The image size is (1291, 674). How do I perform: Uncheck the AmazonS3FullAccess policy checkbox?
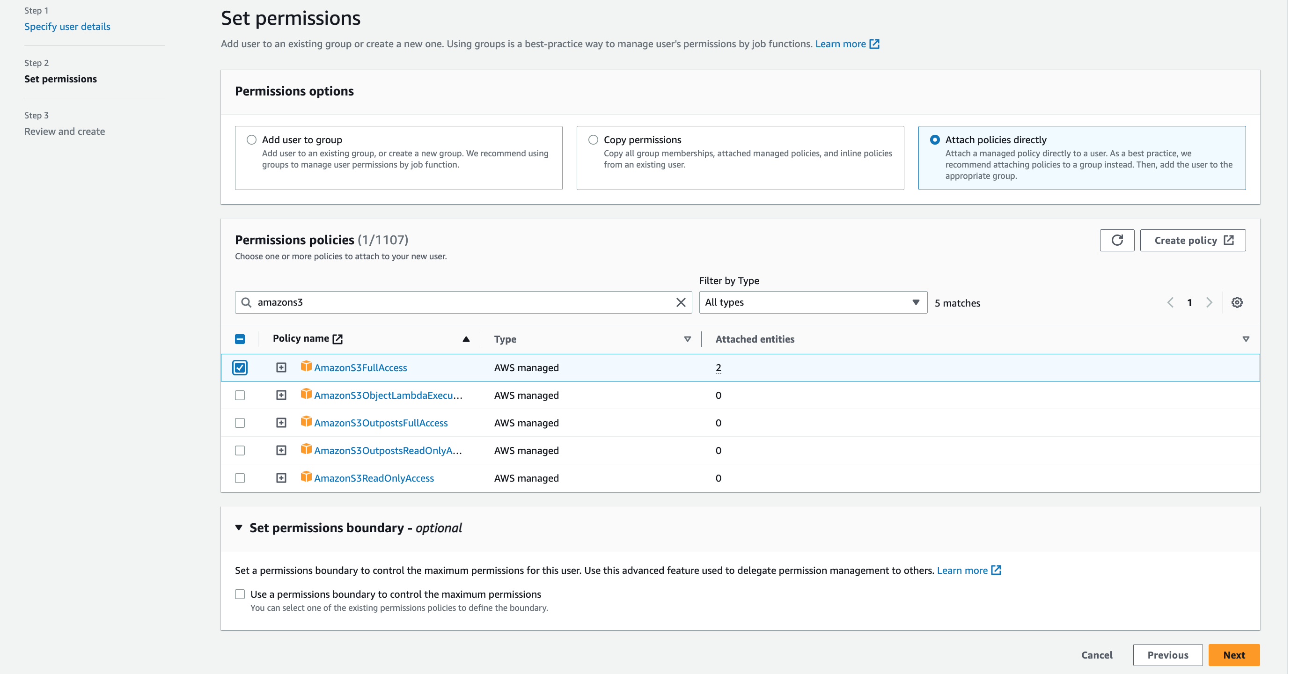coord(240,368)
